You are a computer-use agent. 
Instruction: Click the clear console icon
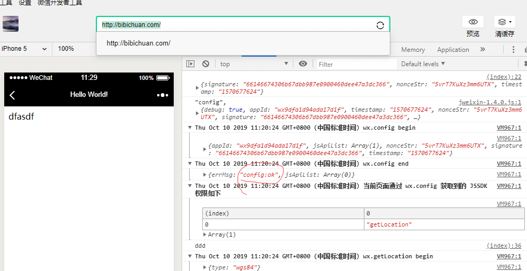[206, 64]
